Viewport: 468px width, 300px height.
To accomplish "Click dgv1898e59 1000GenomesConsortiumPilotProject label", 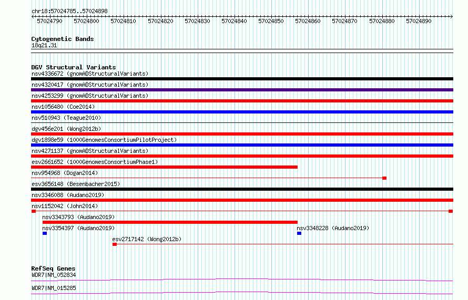I will tap(104, 140).
